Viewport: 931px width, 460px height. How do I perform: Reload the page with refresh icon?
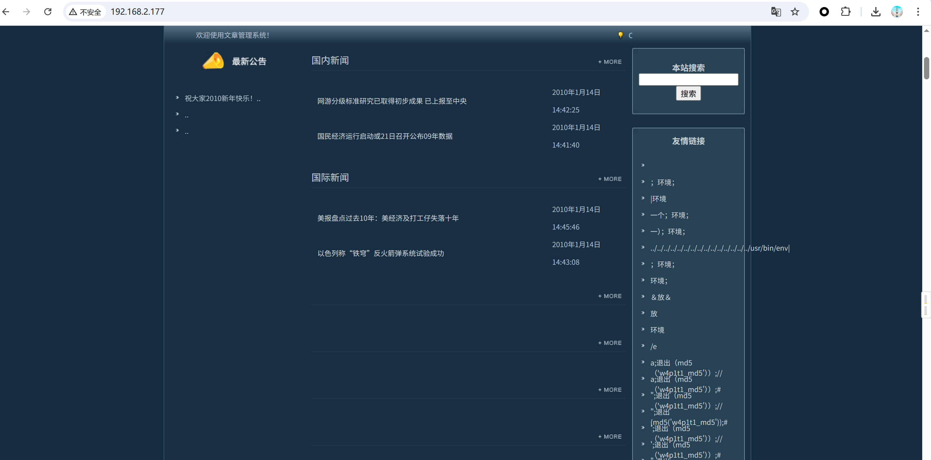[48, 12]
